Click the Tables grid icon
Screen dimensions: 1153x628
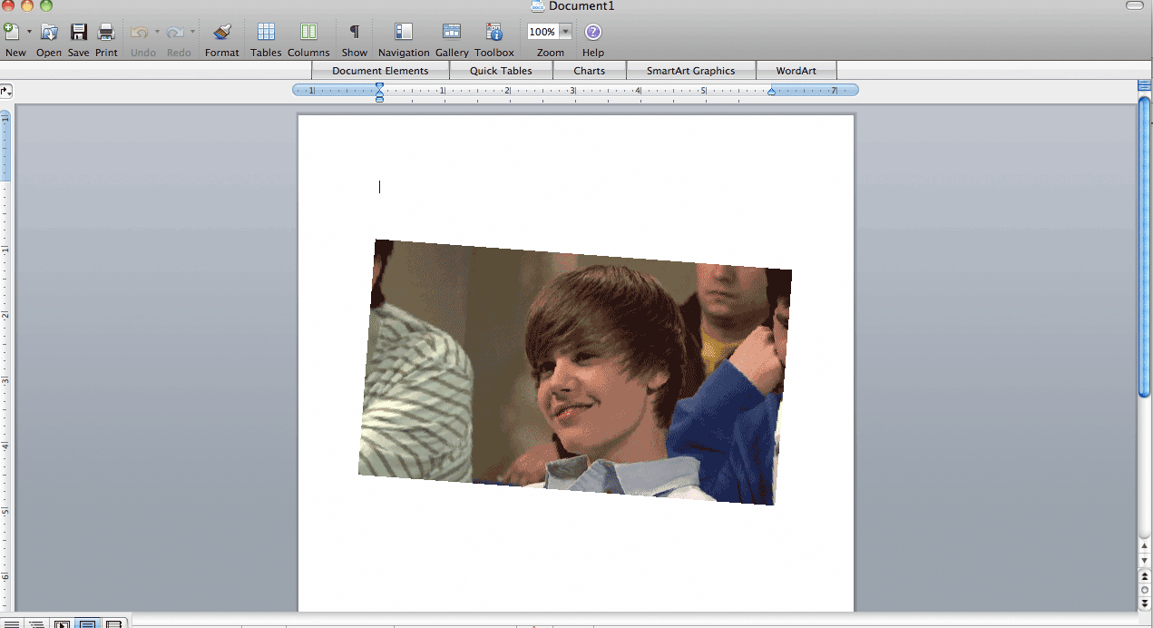click(266, 33)
